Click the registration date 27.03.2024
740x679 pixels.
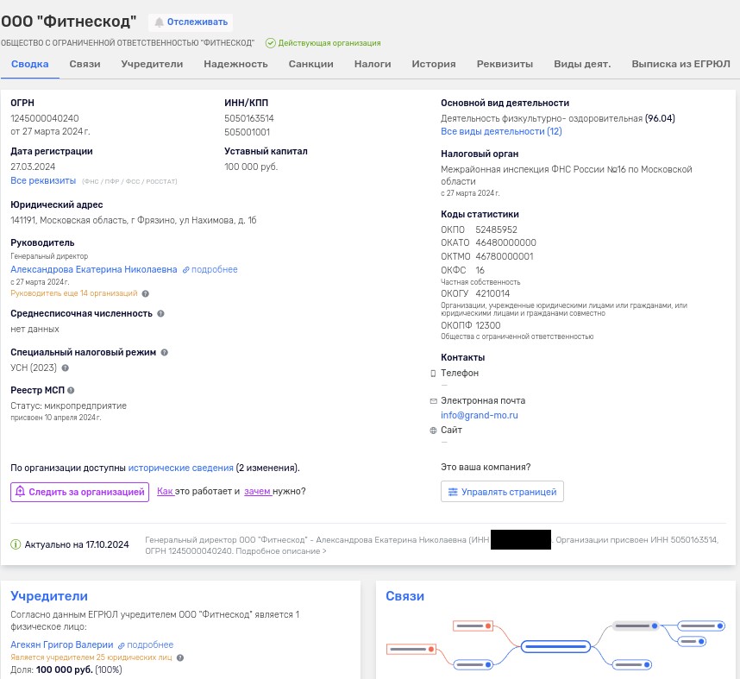point(33,167)
